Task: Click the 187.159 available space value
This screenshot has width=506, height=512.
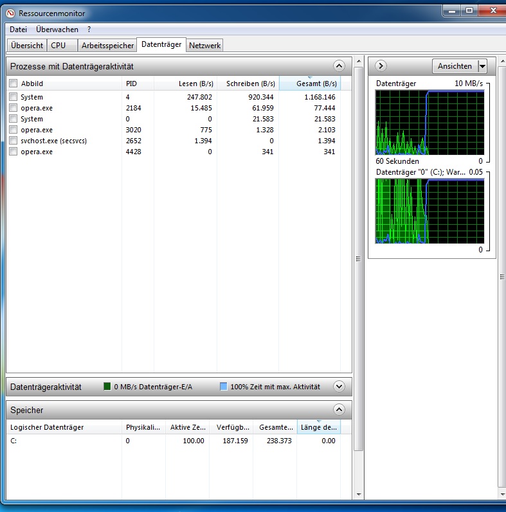Action: click(x=235, y=441)
